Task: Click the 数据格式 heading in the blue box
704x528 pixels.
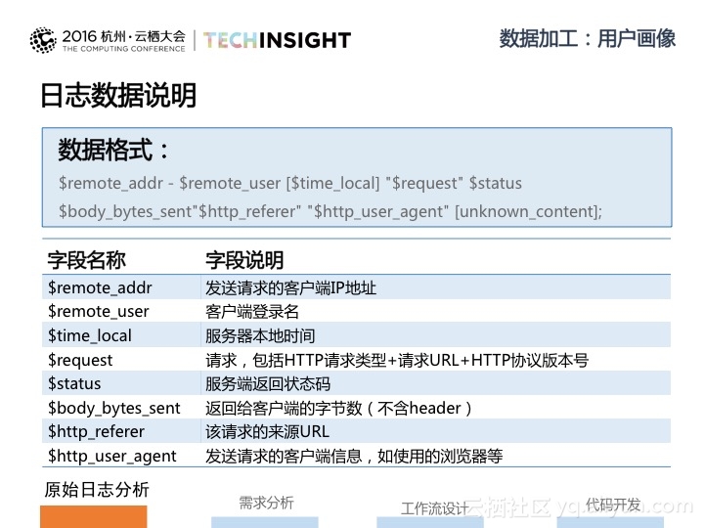Action: click(x=114, y=151)
